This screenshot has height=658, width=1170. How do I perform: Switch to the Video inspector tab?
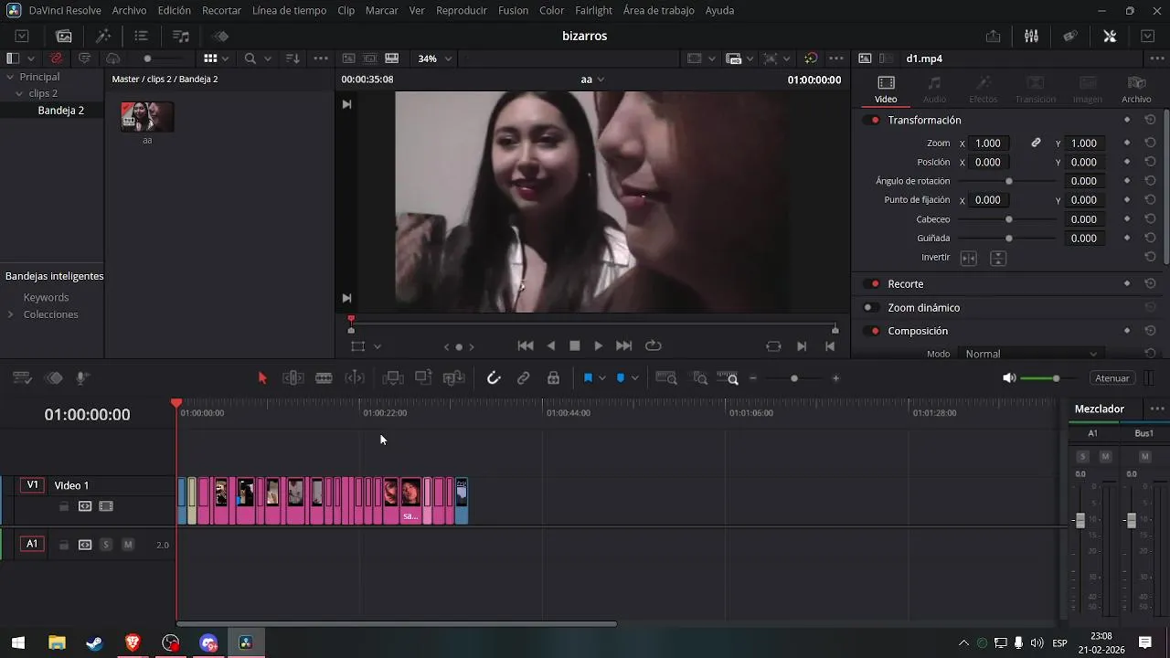point(886,89)
